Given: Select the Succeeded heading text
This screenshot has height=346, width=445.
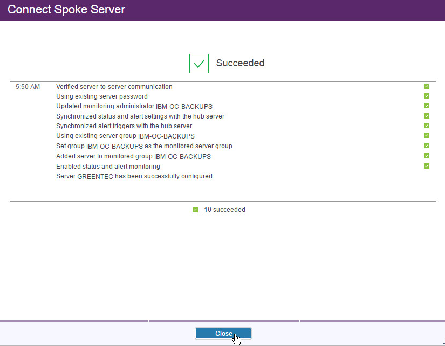Looking at the screenshot, I should coord(240,63).
